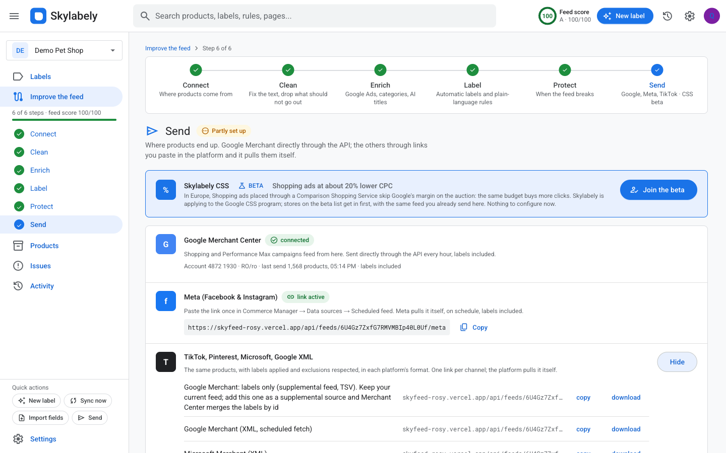Image resolution: width=726 pixels, height=453 pixels.
Task: Click the Send quick action chip
Action: tap(90, 418)
